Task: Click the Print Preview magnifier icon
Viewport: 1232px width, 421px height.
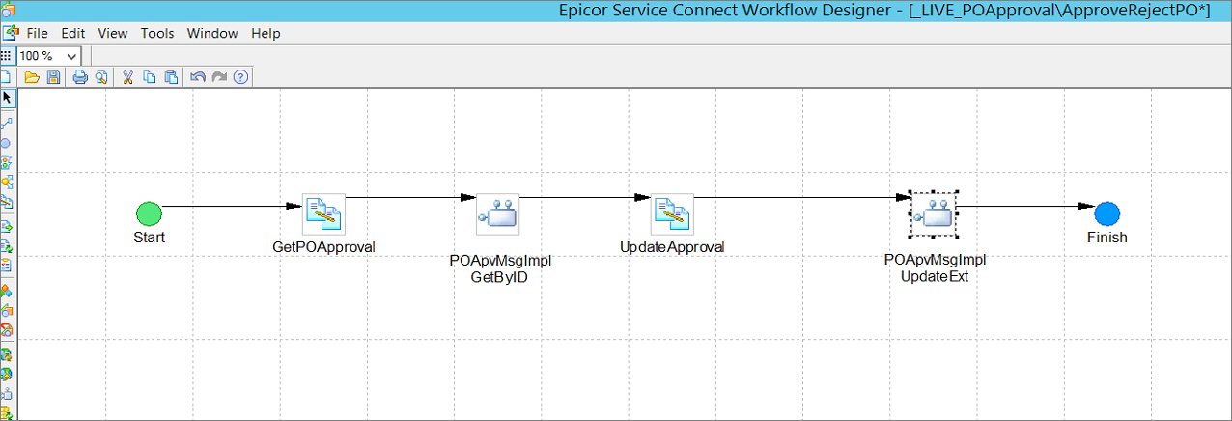Action: 100,77
